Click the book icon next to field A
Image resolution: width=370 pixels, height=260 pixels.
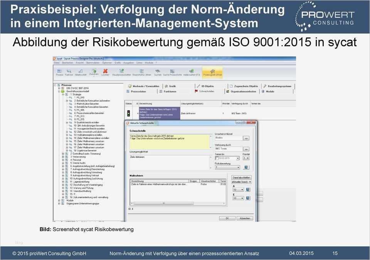click(248, 190)
